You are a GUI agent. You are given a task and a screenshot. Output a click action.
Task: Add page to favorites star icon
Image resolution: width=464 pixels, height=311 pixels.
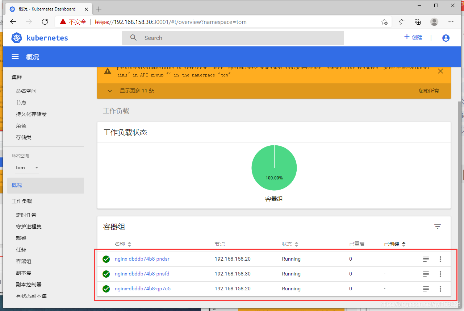coord(385,22)
